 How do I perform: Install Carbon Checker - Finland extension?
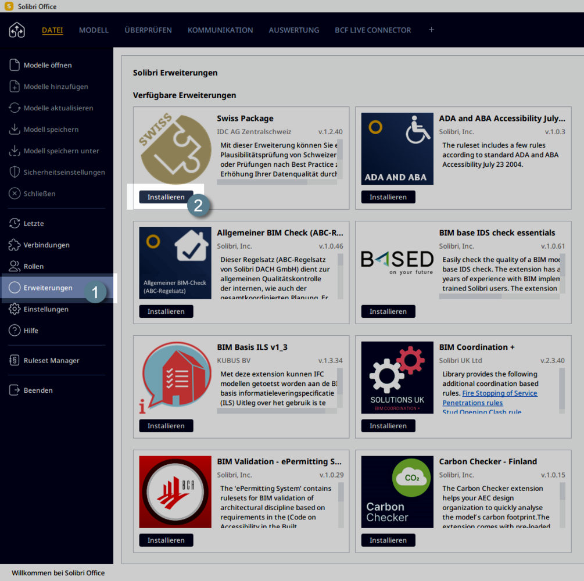[388, 540]
